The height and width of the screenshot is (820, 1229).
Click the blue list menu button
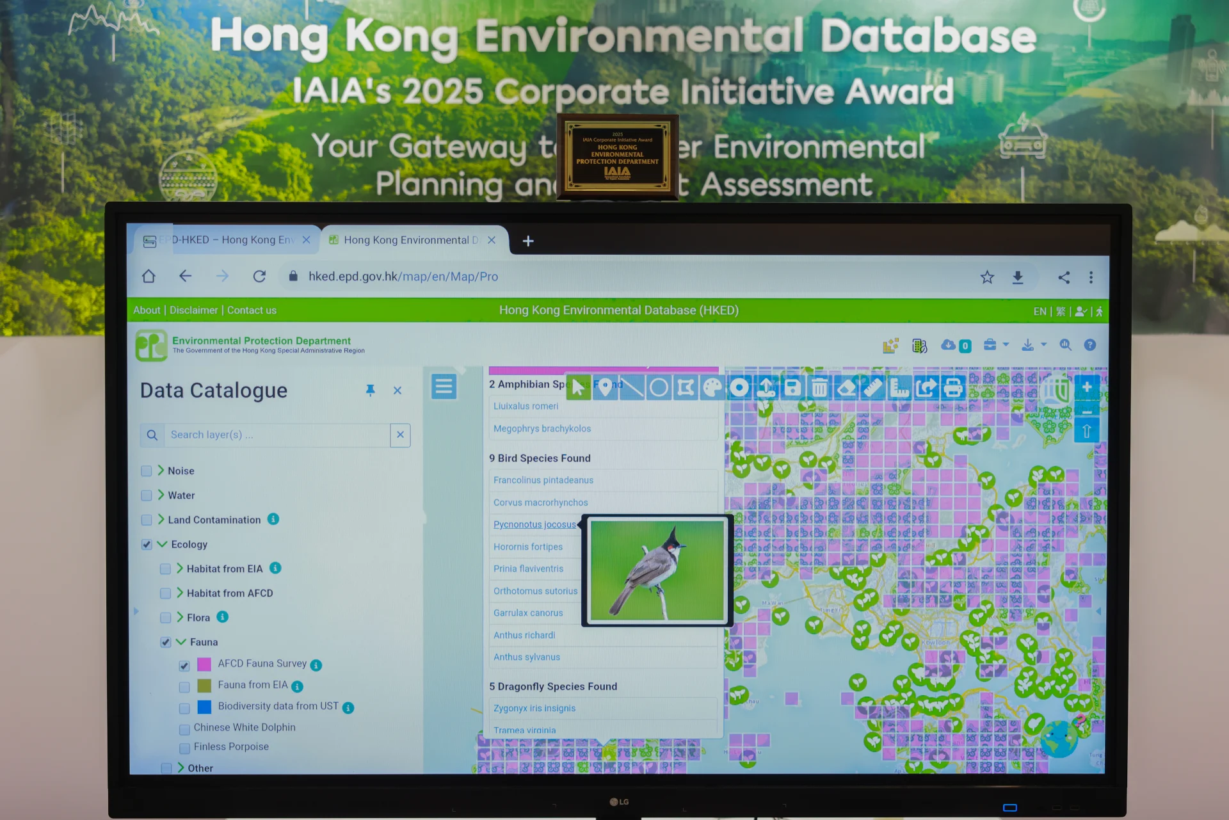[x=444, y=387]
